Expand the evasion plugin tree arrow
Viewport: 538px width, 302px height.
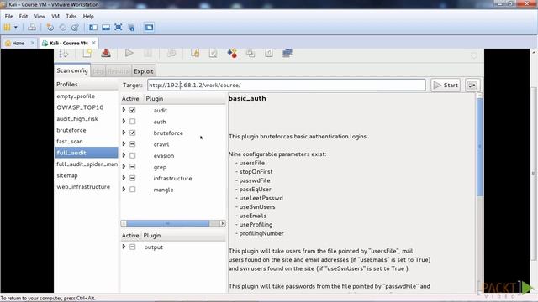pyautogui.click(x=124, y=155)
